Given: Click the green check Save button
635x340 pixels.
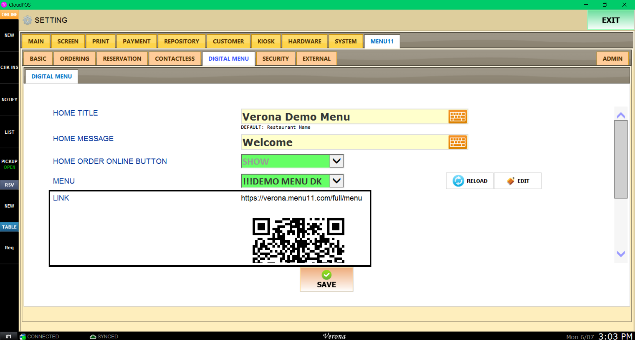Looking at the screenshot, I should coord(326,279).
